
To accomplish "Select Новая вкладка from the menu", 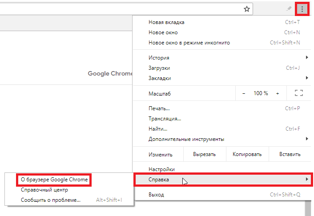I will click(x=166, y=22).
